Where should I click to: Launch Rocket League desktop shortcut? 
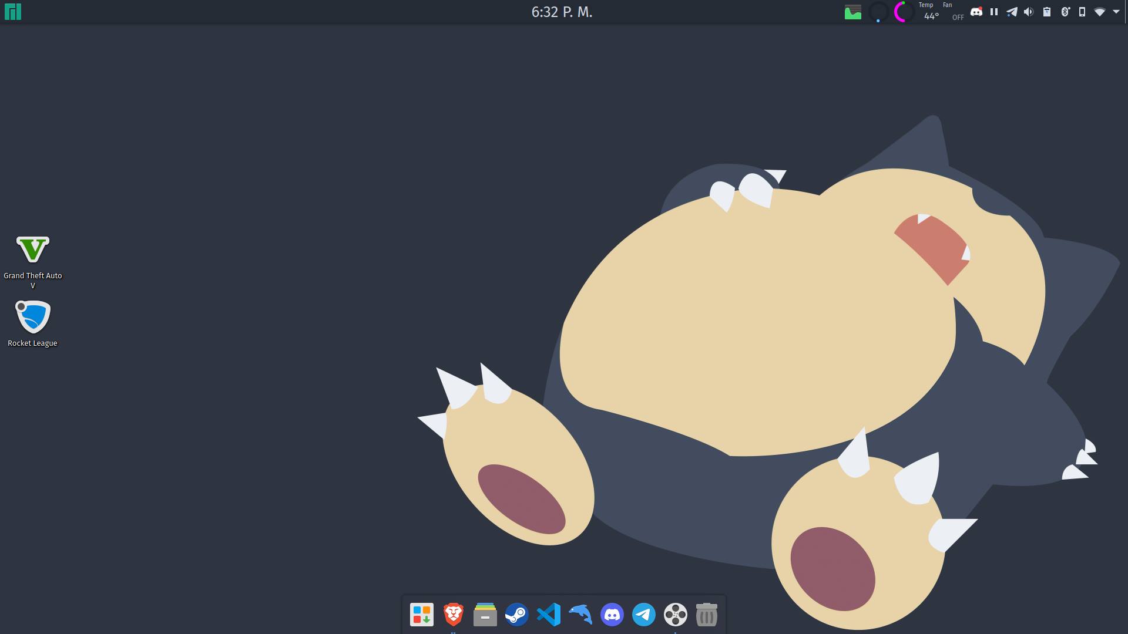click(x=33, y=318)
